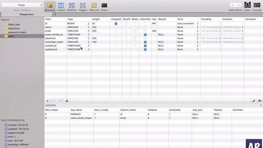
Task: Click the remember_token field name
Action: pyautogui.click(x=54, y=42)
